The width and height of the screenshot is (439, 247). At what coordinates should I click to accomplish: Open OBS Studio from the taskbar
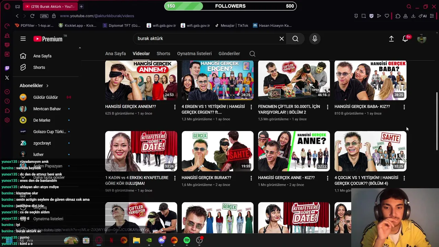(x=199, y=240)
